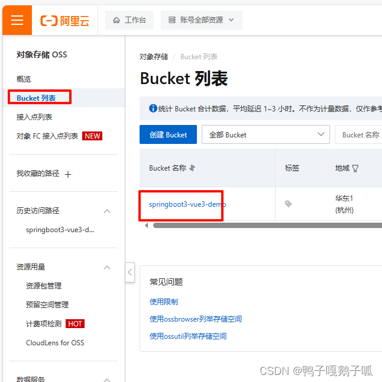Viewport: 382px width, 382px height.
Task: Sort by Bucket 名称 column icon
Action: 192,168
